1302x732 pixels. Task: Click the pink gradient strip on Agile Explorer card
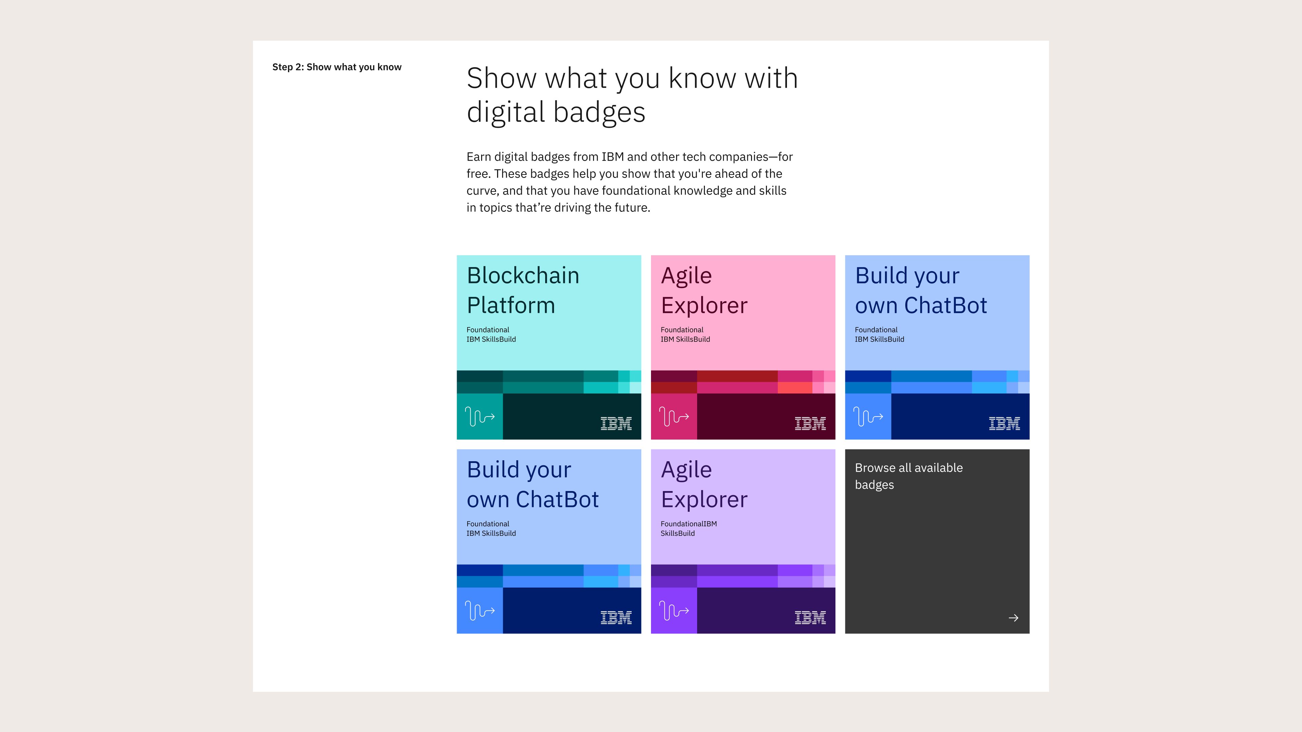point(743,383)
